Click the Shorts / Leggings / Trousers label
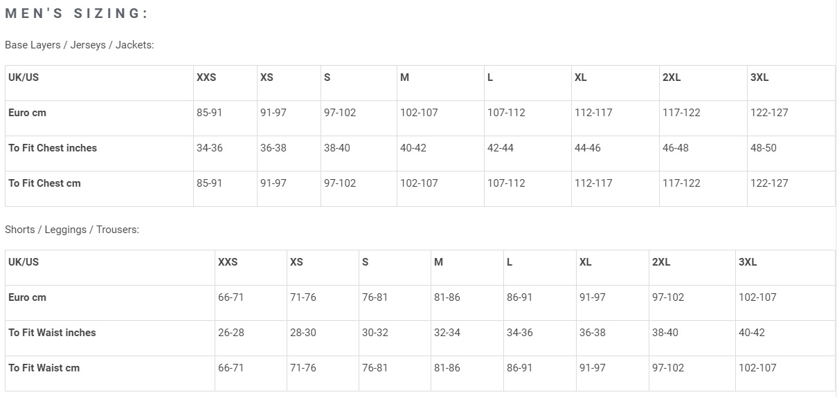837x397 pixels. 72,230
